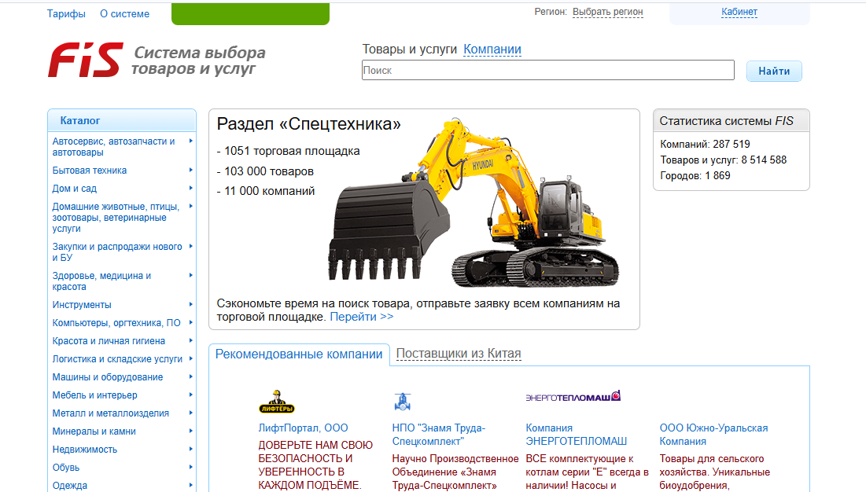
Task: Open НПО Знамя Труда-Спецкомплект link
Action: pyautogui.click(x=439, y=435)
